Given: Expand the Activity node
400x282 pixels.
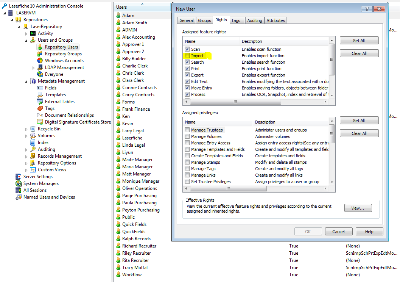Looking at the screenshot, I should click(26, 34).
